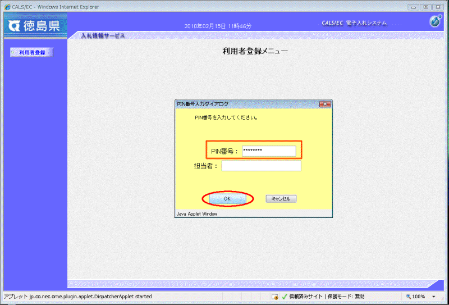Click the security shield icon in status bar

click(x=276, y=296)
